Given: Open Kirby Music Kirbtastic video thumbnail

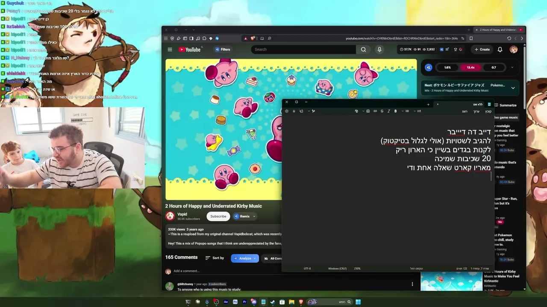Looking at the screenshot, I should [x=451, y=281].
